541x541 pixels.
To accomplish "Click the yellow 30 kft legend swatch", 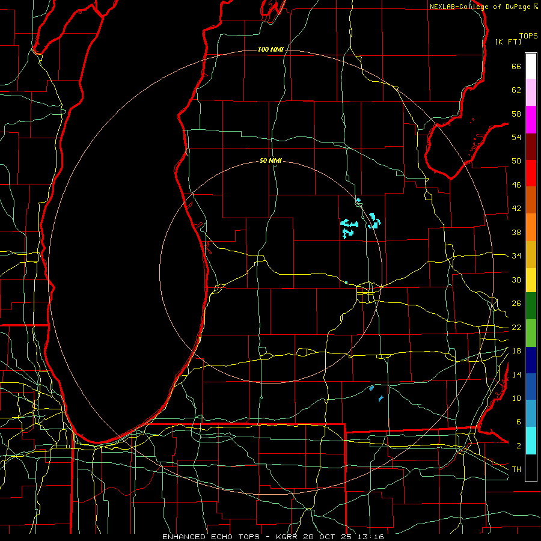I will 531,280.
